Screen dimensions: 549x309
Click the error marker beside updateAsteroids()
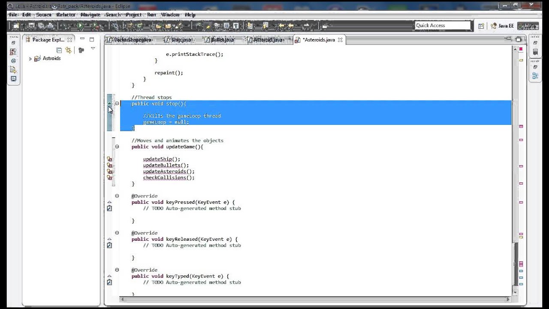pos(109,172)
